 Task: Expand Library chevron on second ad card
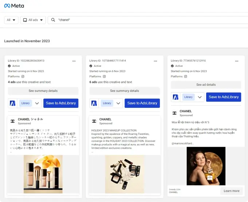click(118, 104)
